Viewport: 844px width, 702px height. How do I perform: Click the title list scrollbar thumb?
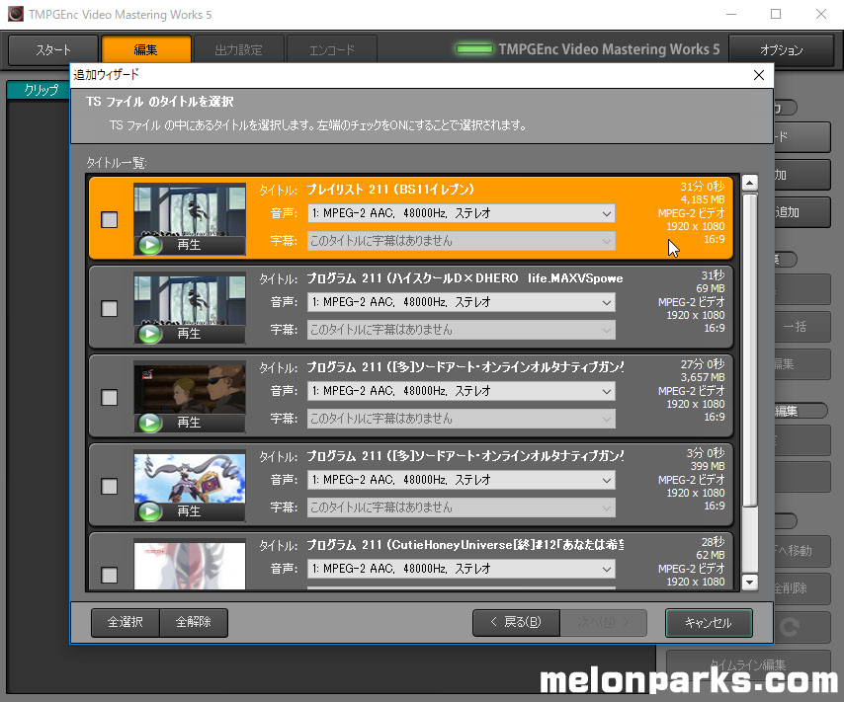pyautogui.click(x=750, y=350)
